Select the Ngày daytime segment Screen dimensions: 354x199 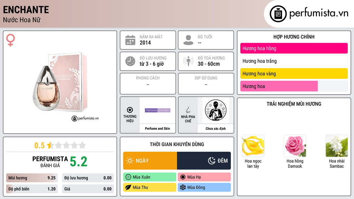tap(150, 161)
